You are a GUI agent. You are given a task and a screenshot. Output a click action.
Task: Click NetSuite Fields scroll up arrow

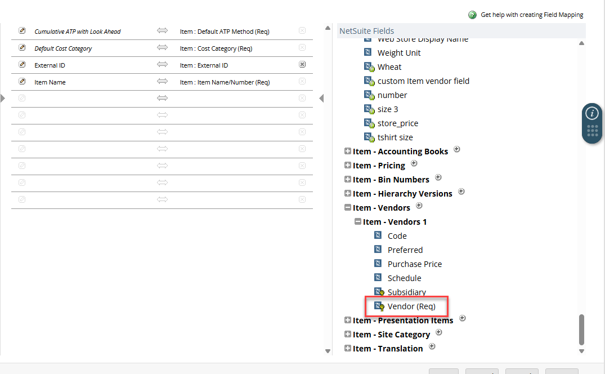pyautogui.click(x=581, y=43)
